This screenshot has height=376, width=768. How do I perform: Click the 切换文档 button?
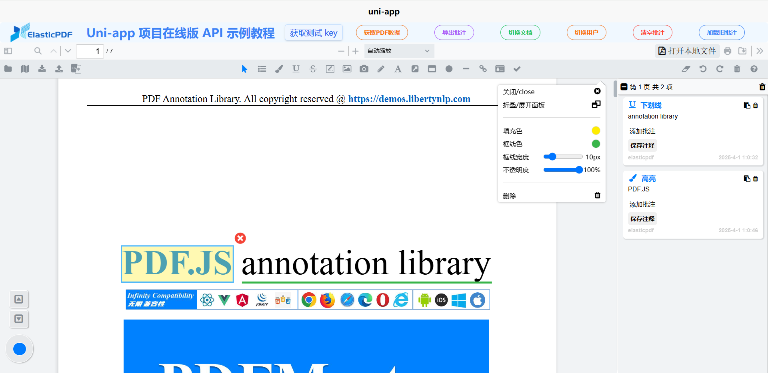[x=520, y=32]
